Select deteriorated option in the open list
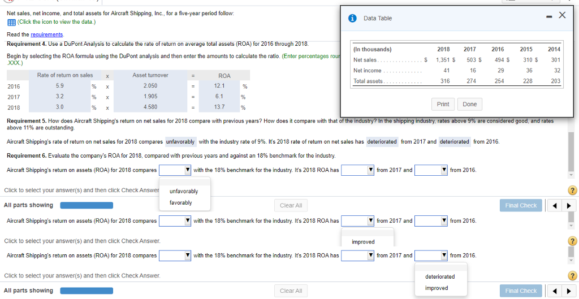 click(x=440, y=276)
